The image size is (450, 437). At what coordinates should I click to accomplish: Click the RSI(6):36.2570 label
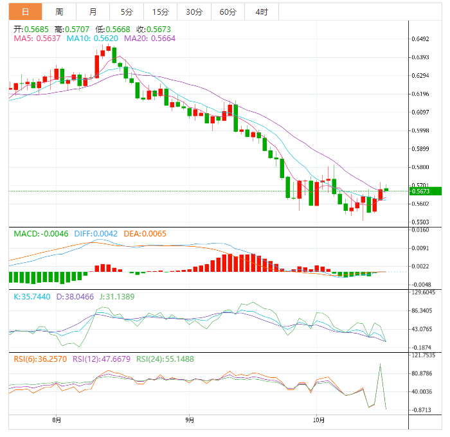[40, 359]
